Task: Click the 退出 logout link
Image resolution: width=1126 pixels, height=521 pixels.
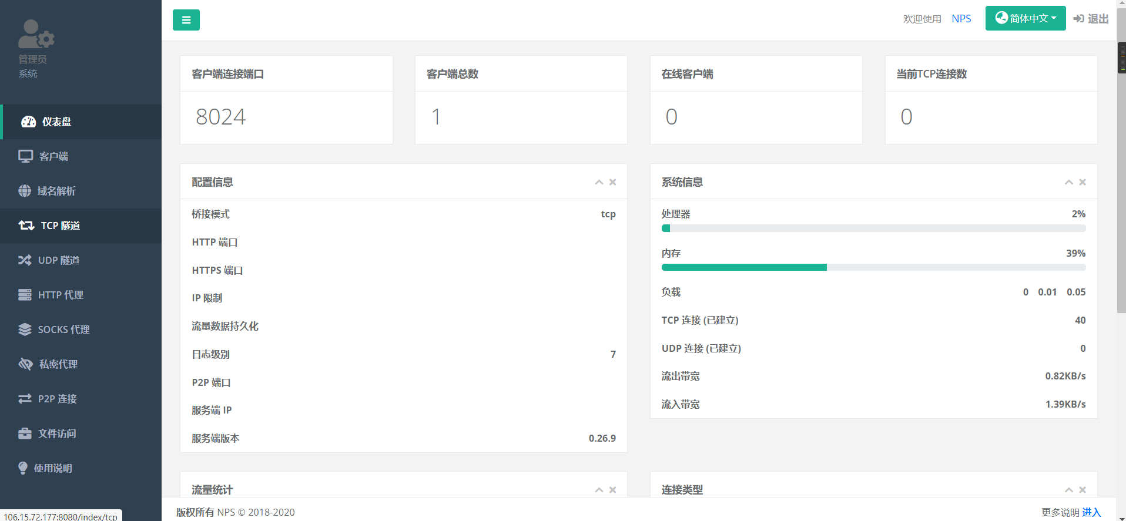Action: click(1091, 19)
